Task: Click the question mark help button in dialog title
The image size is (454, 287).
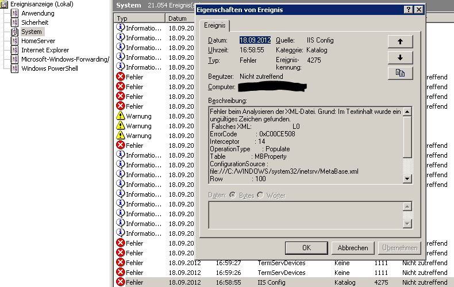Action: point(407,10)
